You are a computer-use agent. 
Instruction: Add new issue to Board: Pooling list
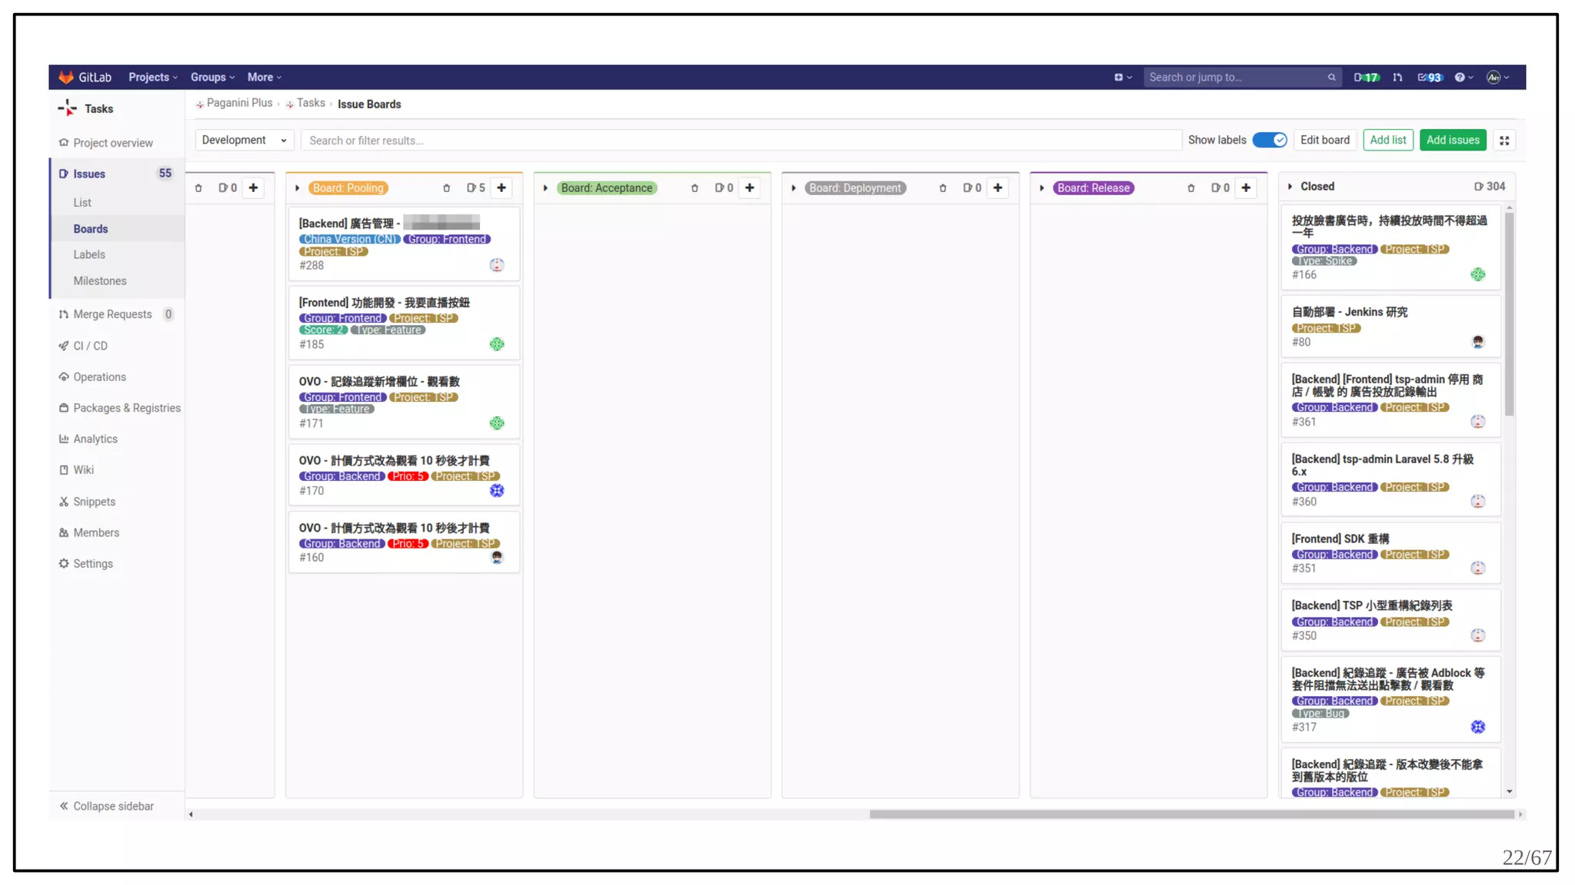pos(501,188)
